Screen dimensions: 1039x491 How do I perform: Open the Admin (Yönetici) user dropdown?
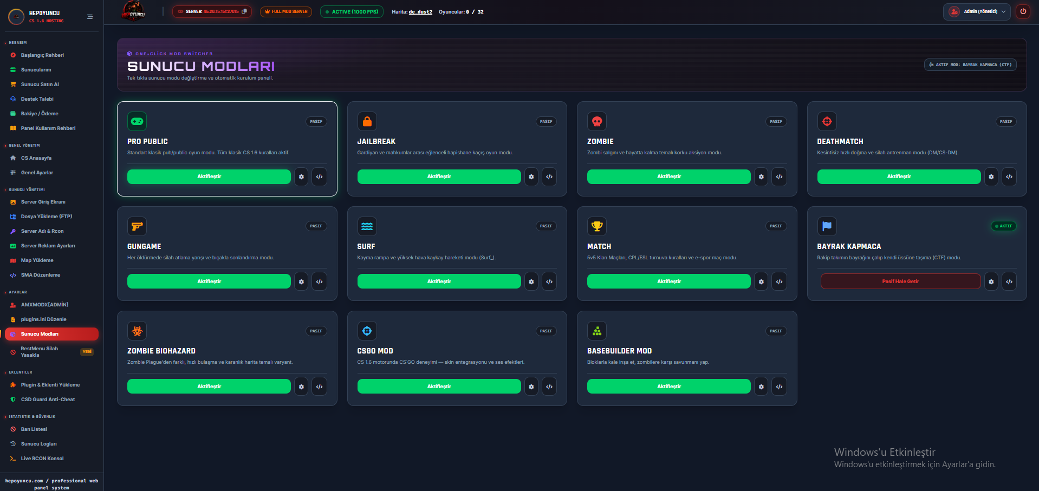pyautogui.click(x=977, y=11)
